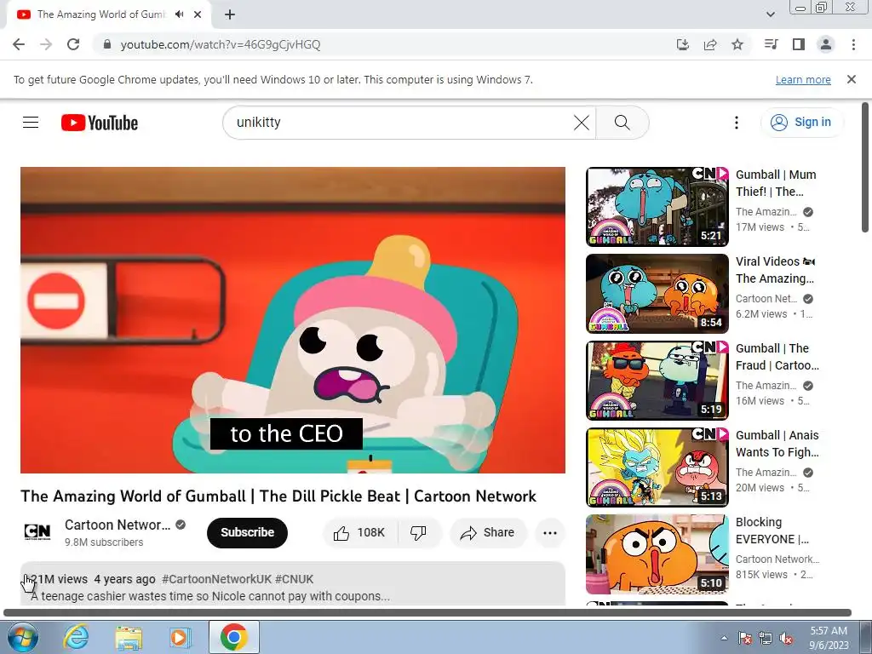Reload the page
Image resolution: width=872 pixels, height=654 pixels.
click(x=73, y=44)
